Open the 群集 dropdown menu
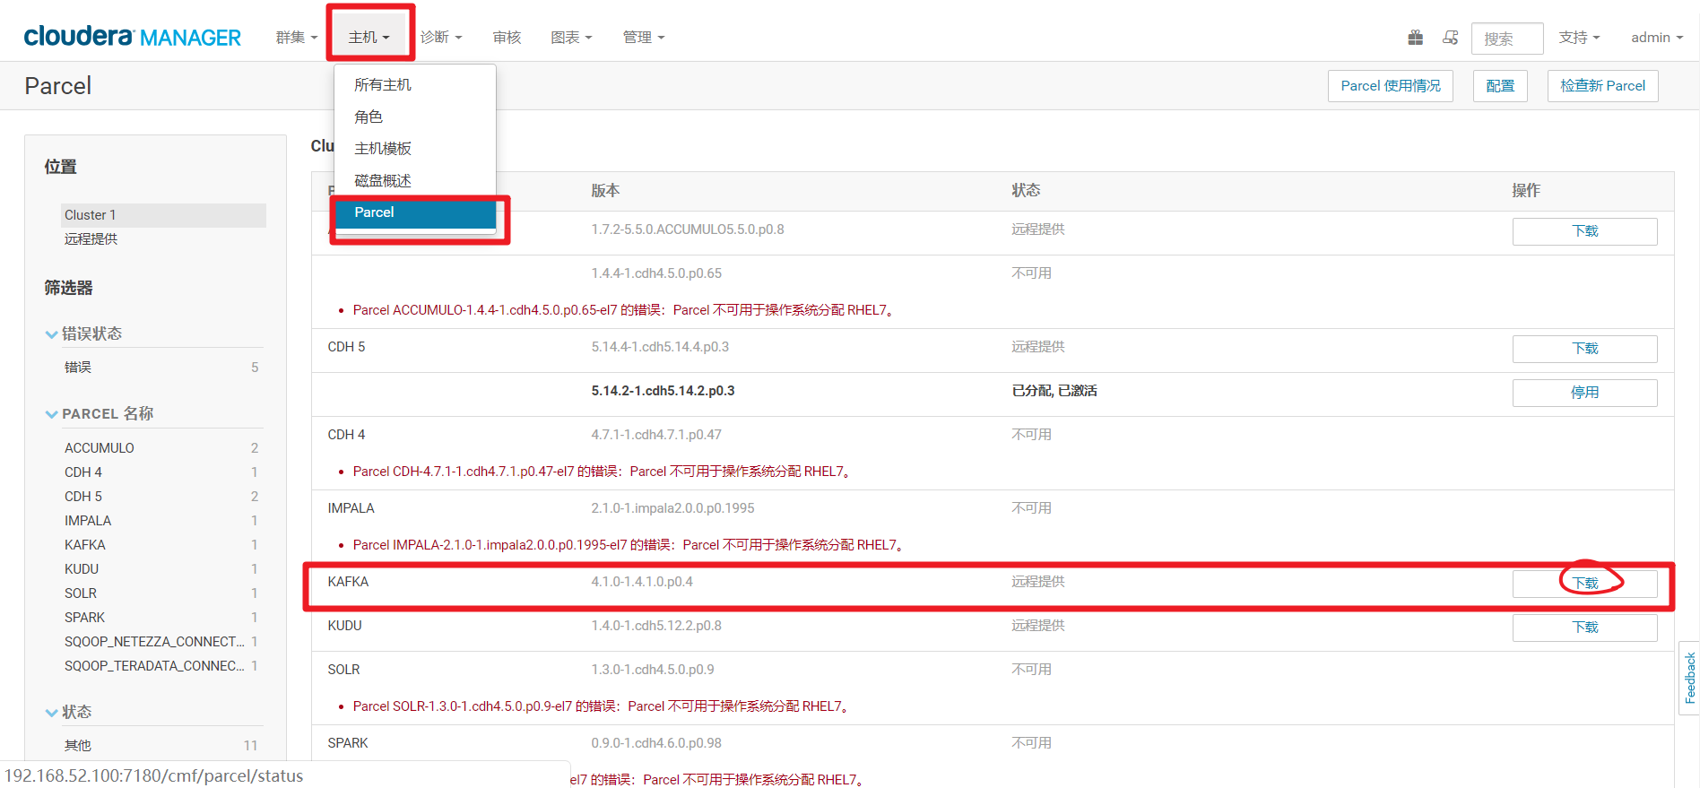The height and width of the screenshot is (788, 1700). (x=297, y=38)
